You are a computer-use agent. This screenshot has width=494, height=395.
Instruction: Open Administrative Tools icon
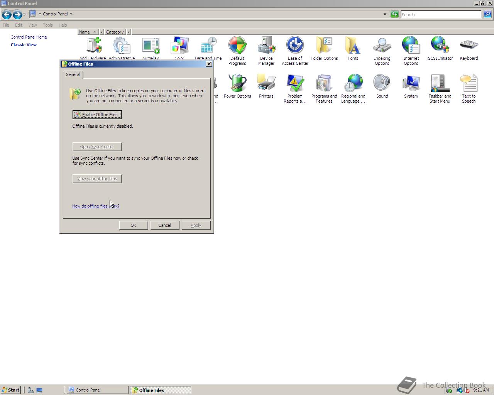[122, 48]
